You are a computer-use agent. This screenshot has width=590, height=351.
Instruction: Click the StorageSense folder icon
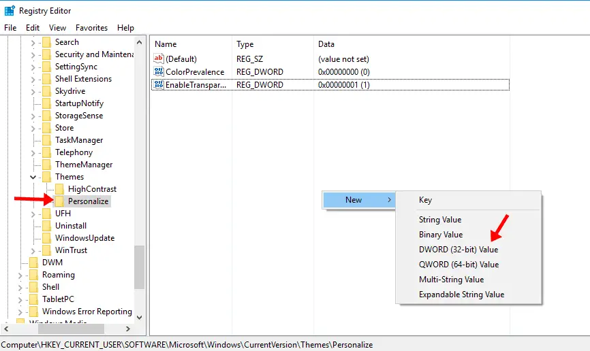(46, 116)
